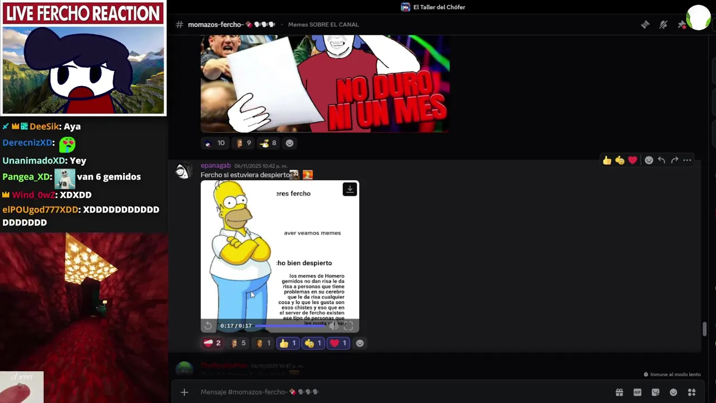Click the chat name DerecnizXD
Screen dimensions: 716x403
click(x=27, y=143)
